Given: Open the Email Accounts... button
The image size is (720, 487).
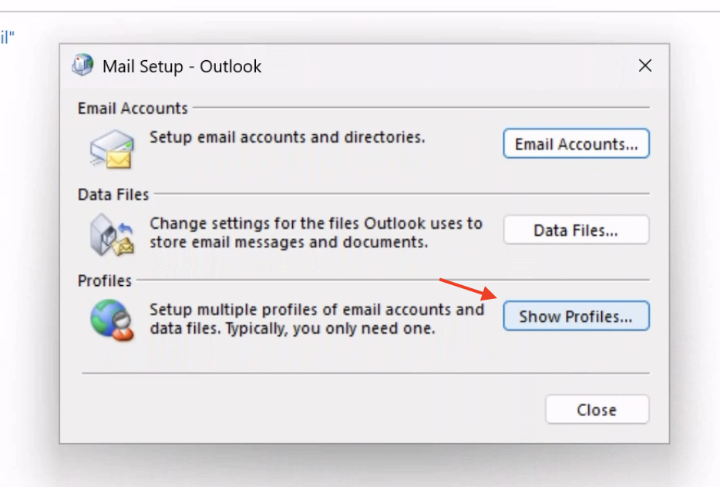Looking at the screenshot, I should tap(577, 143).
